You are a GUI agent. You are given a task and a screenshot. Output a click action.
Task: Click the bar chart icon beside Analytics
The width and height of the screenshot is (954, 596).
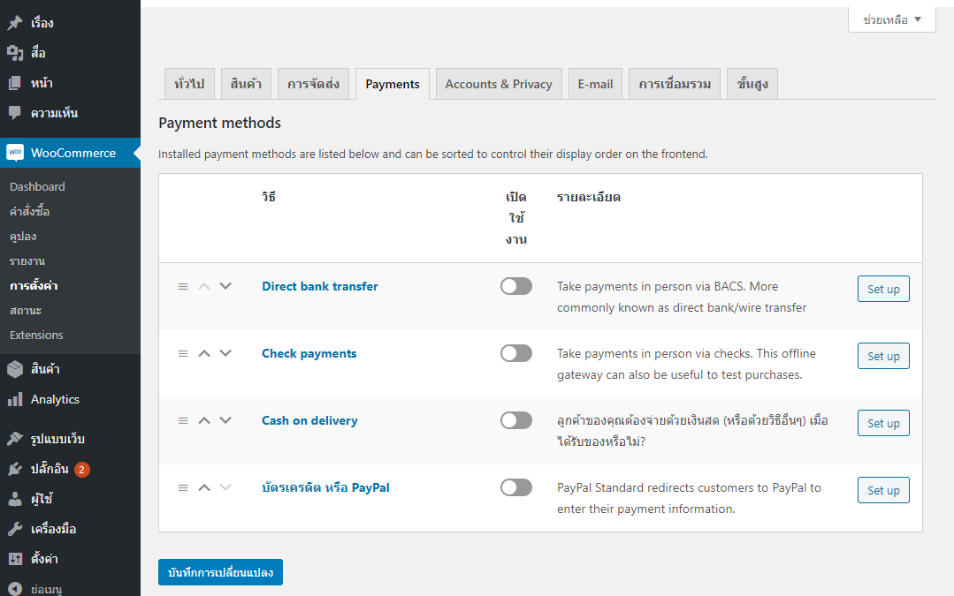[15, 400]
